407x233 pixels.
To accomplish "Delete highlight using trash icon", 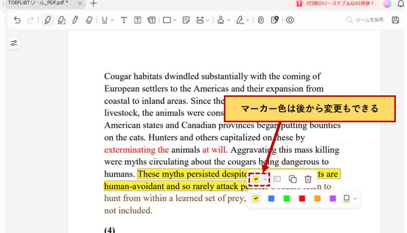I will tap(308, 180).
